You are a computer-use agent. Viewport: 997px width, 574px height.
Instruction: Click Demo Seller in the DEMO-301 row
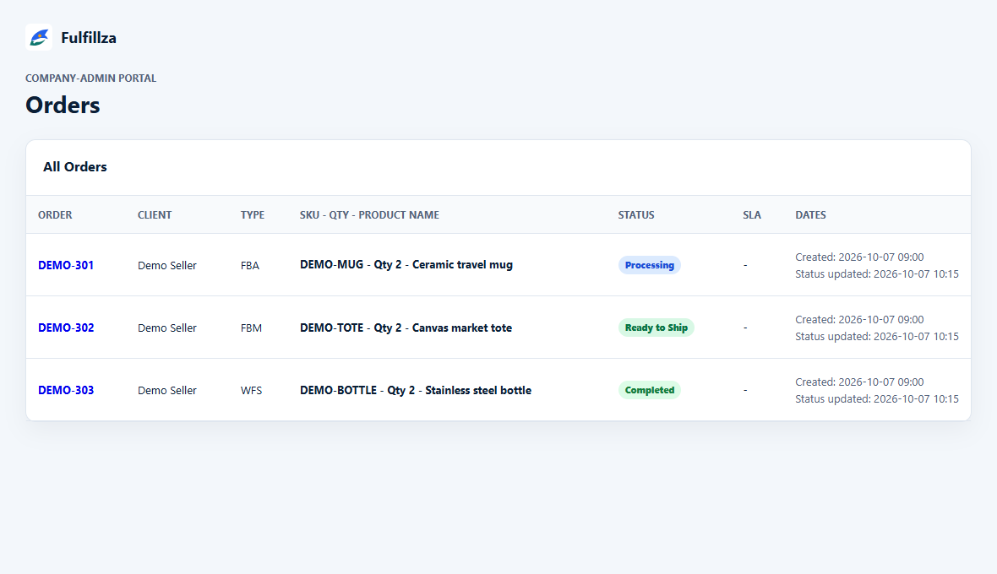click(167, 265)
